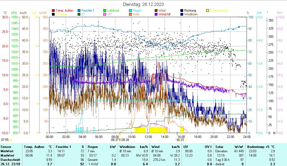Screen dimensions: 287x166
Task: Click the MaxWert row label
Action: click(x=7, y=155)
